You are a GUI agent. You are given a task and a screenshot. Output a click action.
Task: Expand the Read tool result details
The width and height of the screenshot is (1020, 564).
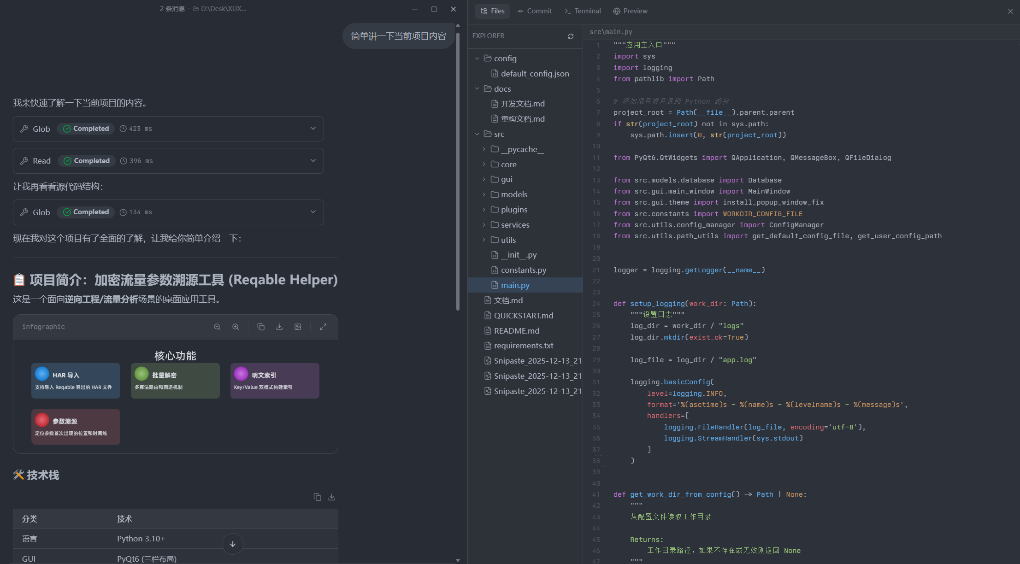313,161
